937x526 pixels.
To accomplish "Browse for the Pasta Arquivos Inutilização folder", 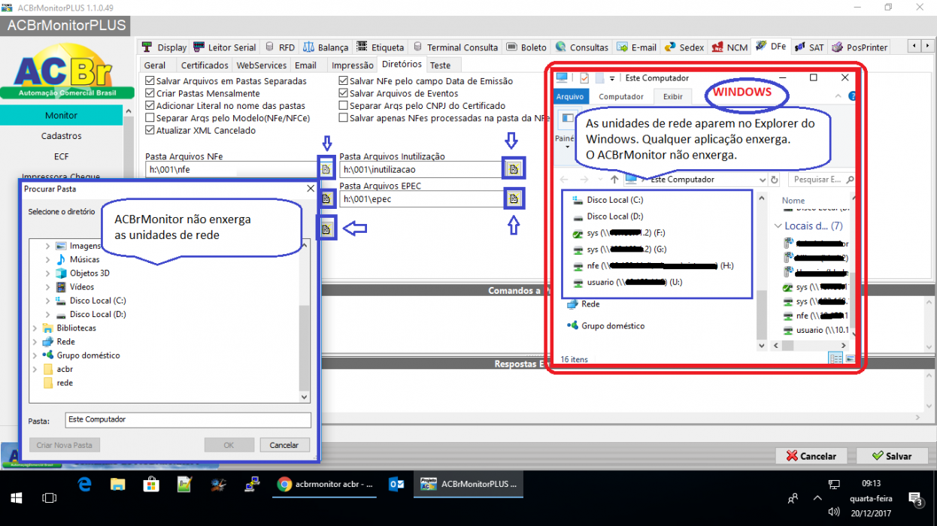I will coord(514,169).
